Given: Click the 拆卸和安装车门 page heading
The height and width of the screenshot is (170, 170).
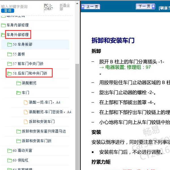Looking at the screenshot, I should 113,40.
